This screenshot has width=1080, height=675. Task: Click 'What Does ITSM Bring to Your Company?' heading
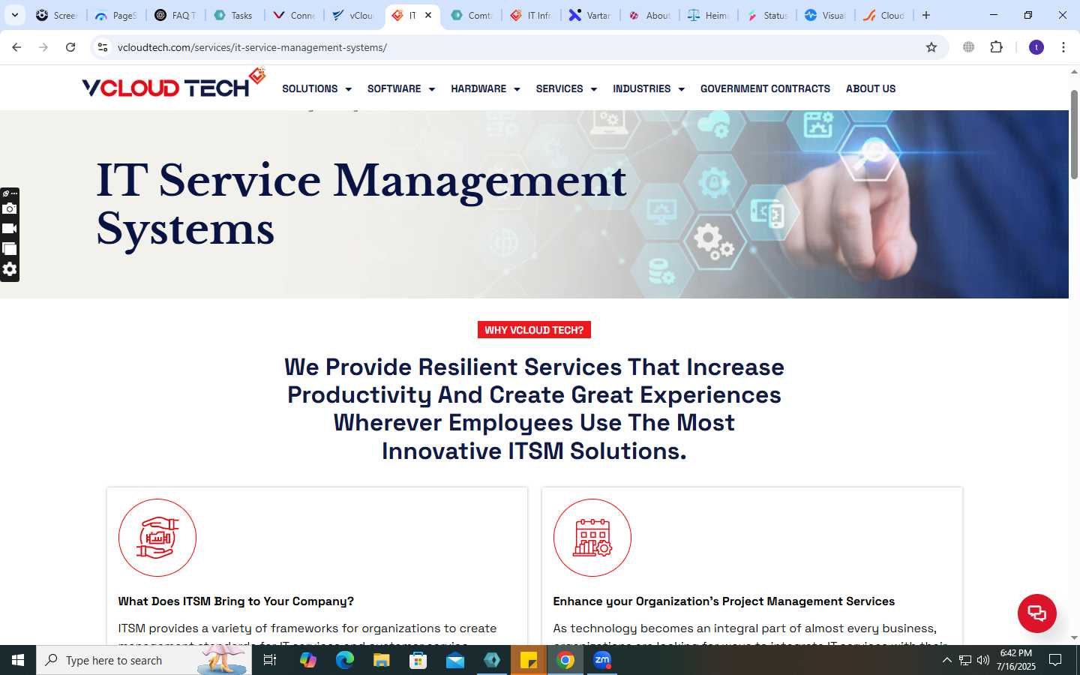pos(235,601)
